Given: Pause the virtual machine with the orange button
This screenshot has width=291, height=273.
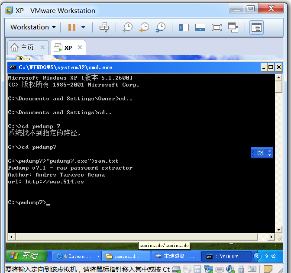Looking at the screenshot, I should (72, 27).
